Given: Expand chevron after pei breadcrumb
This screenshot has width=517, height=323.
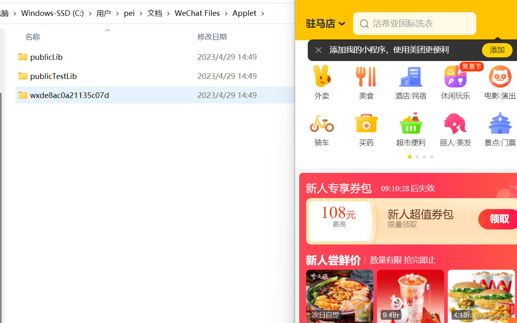Looking at the screenshot, I should pos(141,13).
